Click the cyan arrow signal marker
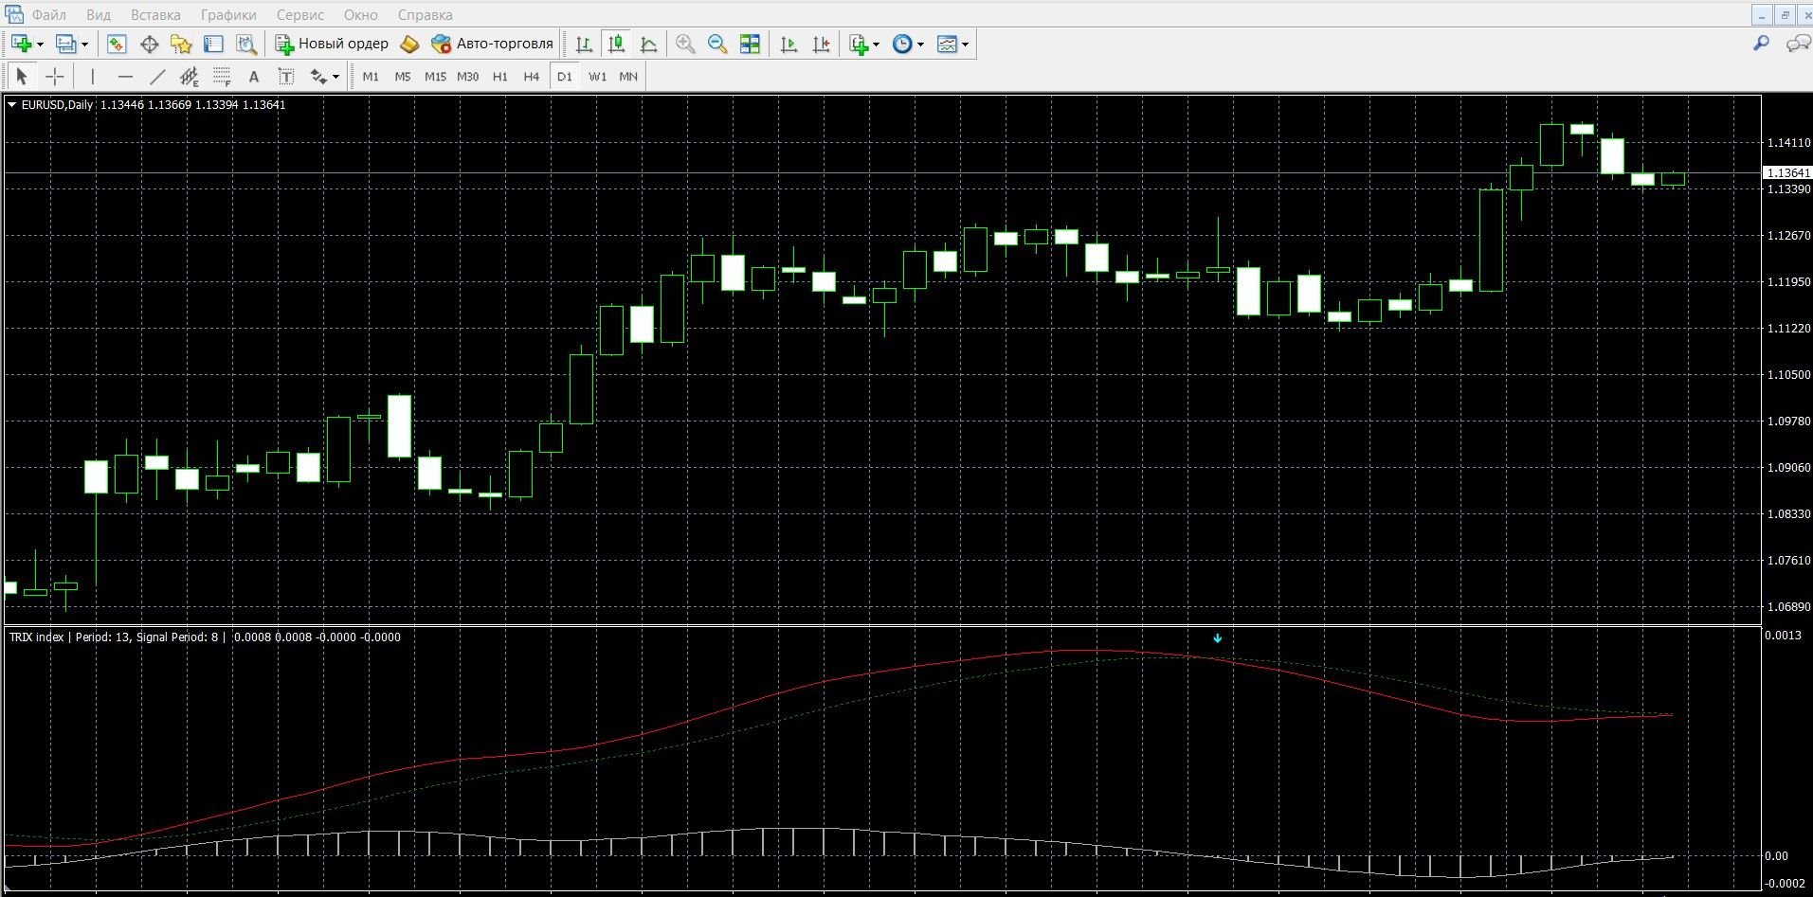This screenshot has width=1813, height=897. pyautogui.click(x=1218, y=638)
